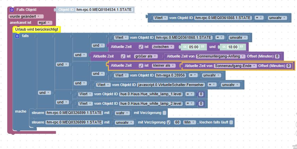Open the 'und' dropdown beside the Fernseher row
The image size is (297, 149).
(x=80, y=83)
